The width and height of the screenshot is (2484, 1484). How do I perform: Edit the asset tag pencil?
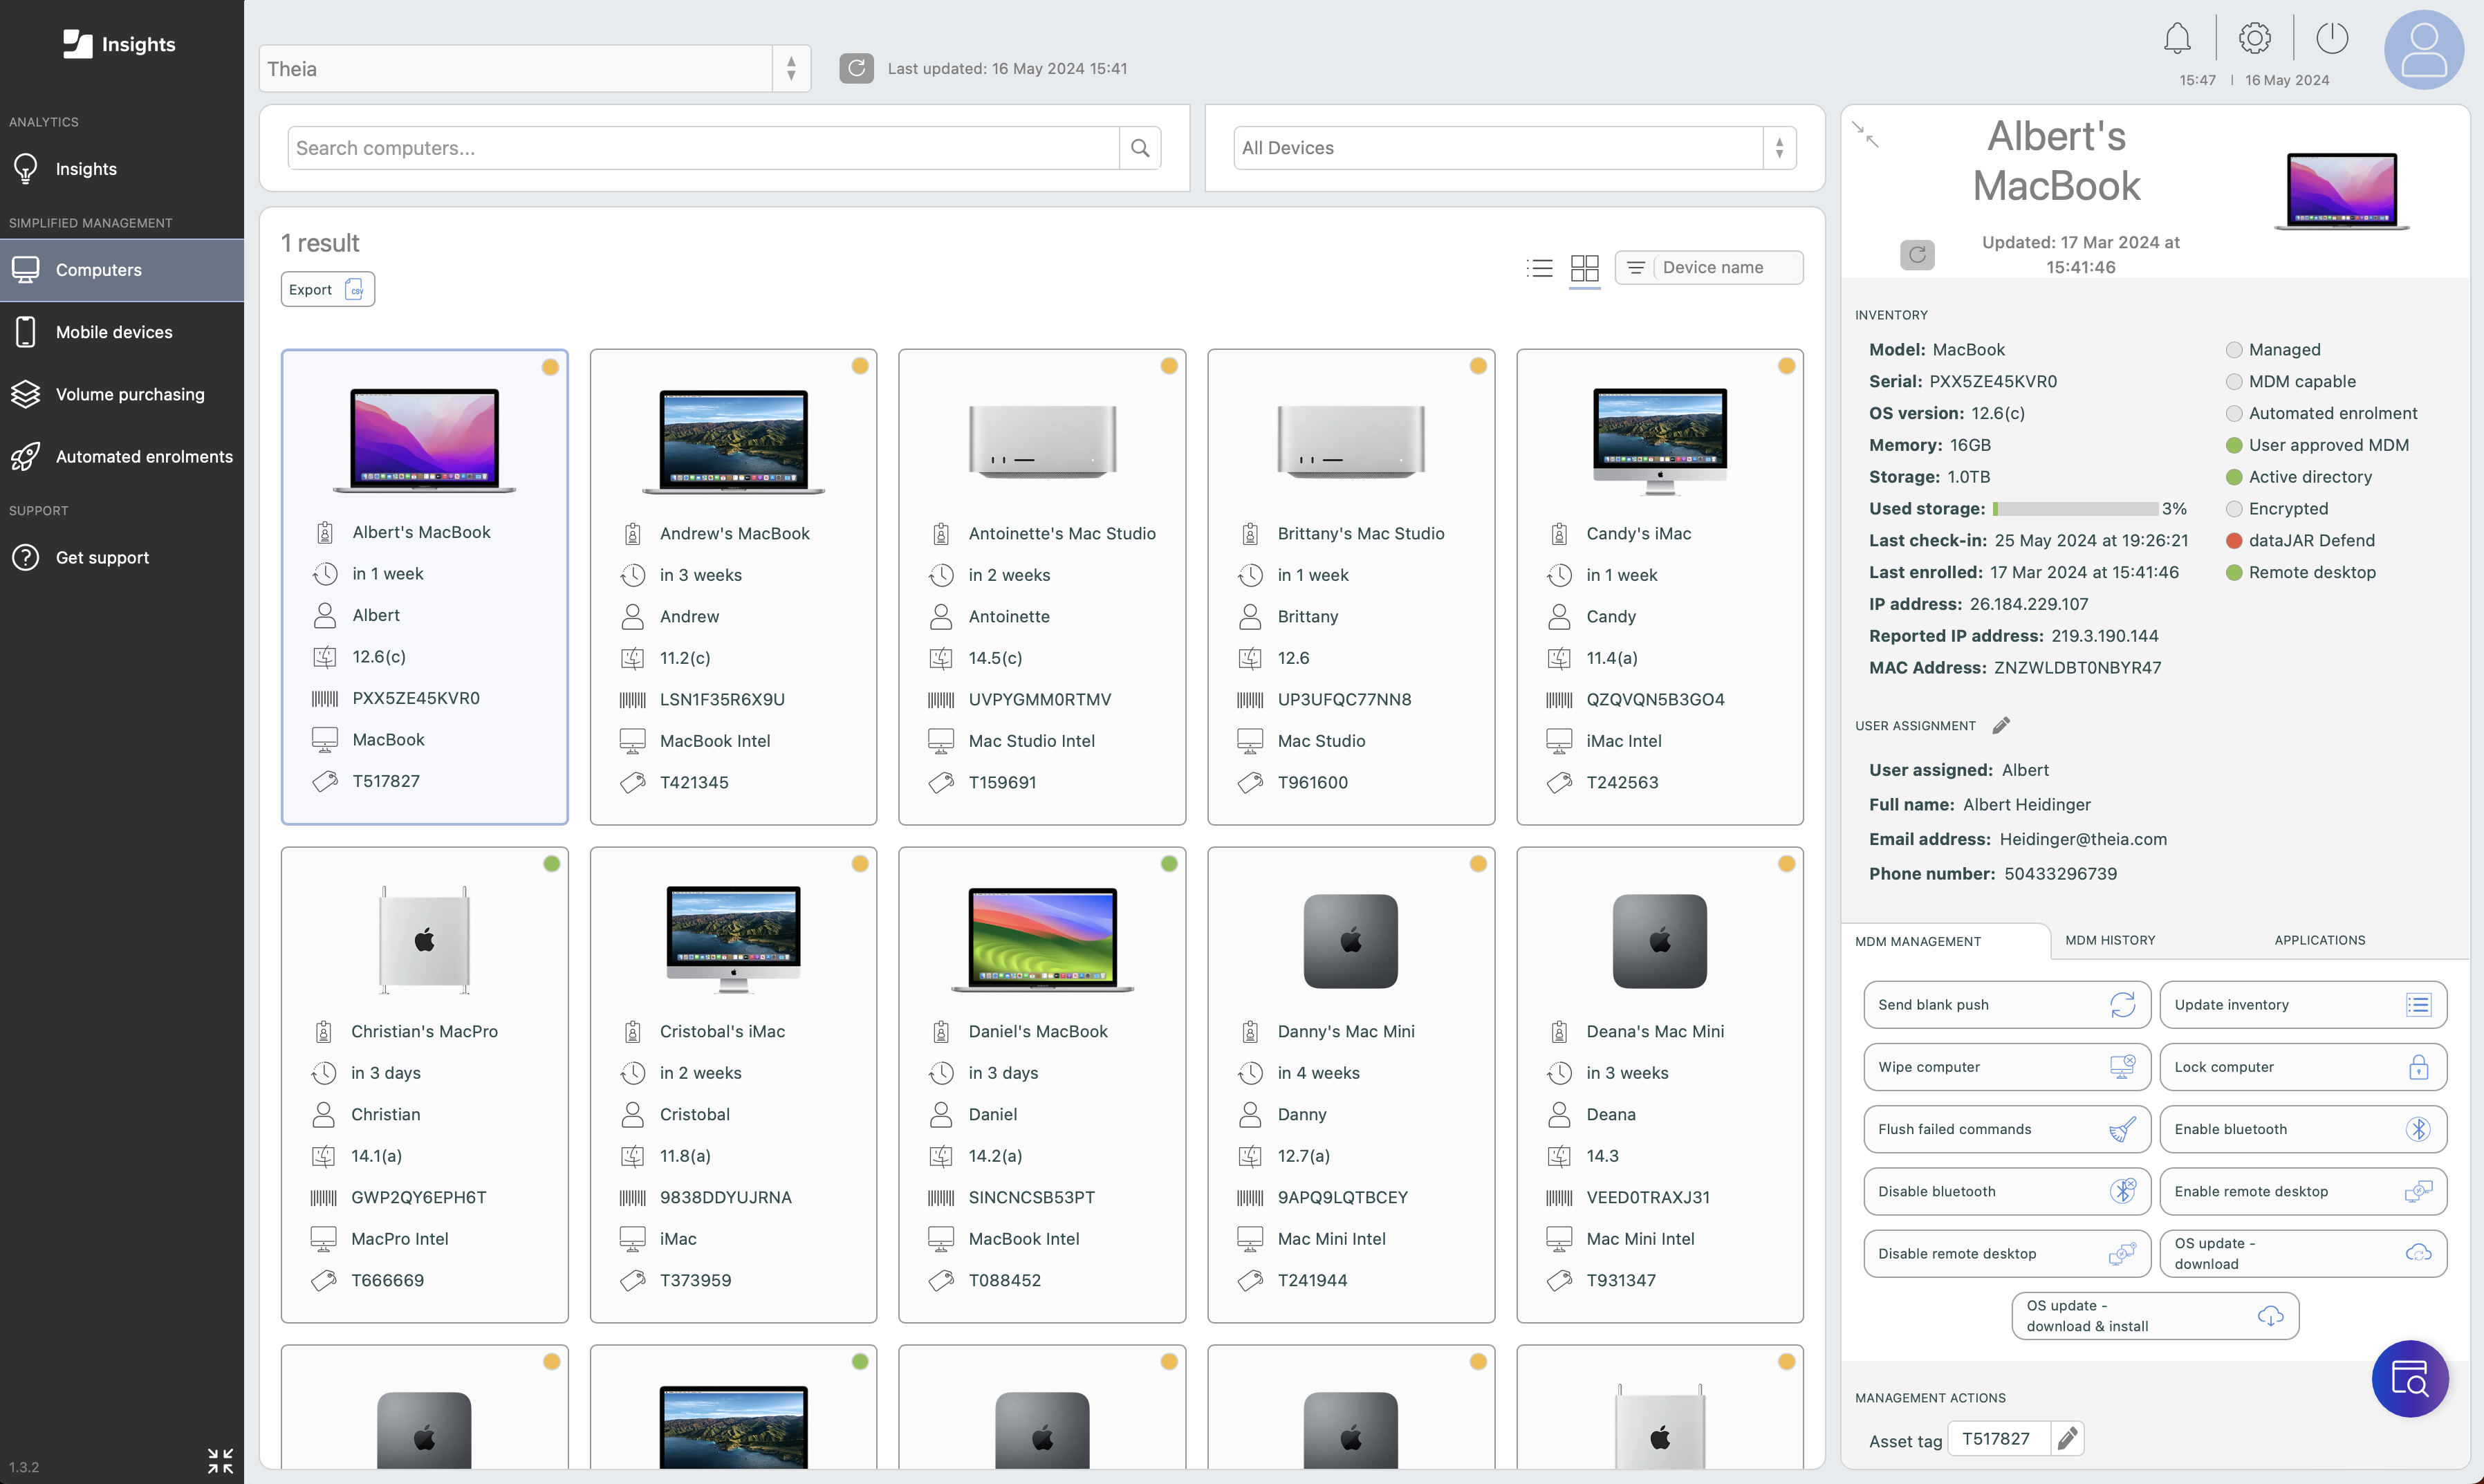2067,1438
